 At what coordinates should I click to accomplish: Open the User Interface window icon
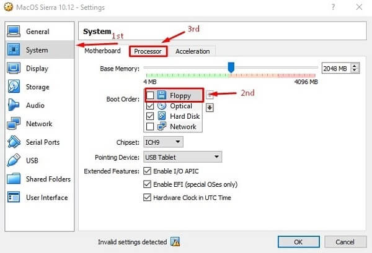(14, 197)
